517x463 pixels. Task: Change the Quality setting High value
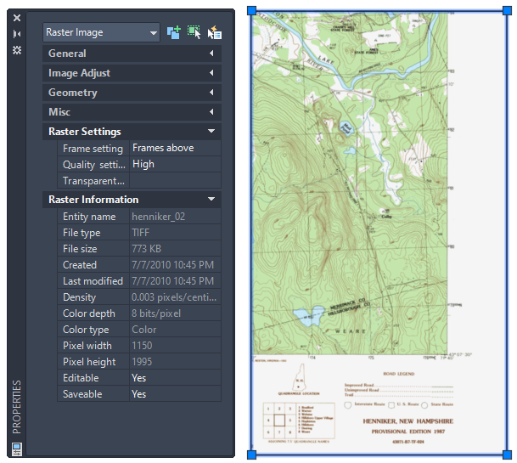(x=175, y=164)
